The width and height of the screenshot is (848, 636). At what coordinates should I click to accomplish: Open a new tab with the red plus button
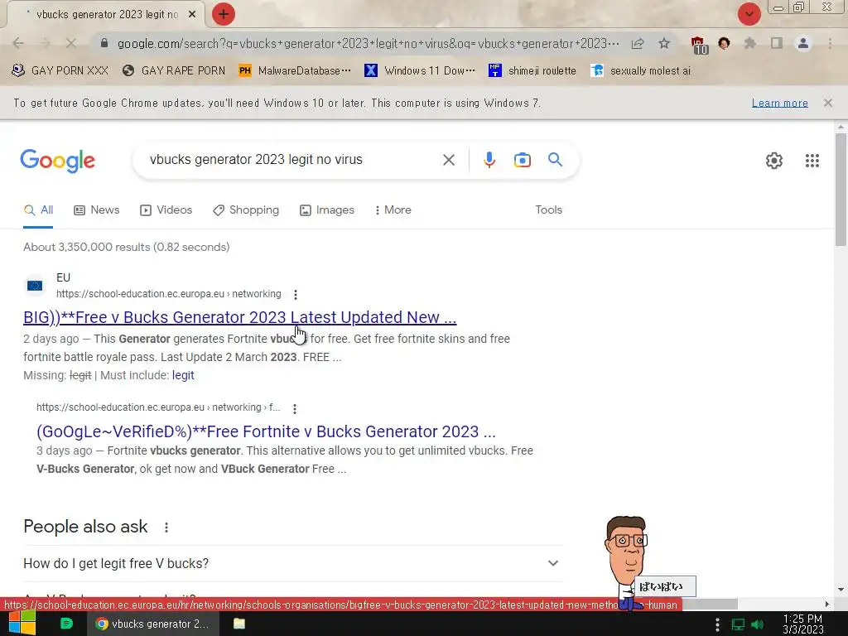[224, 14]
